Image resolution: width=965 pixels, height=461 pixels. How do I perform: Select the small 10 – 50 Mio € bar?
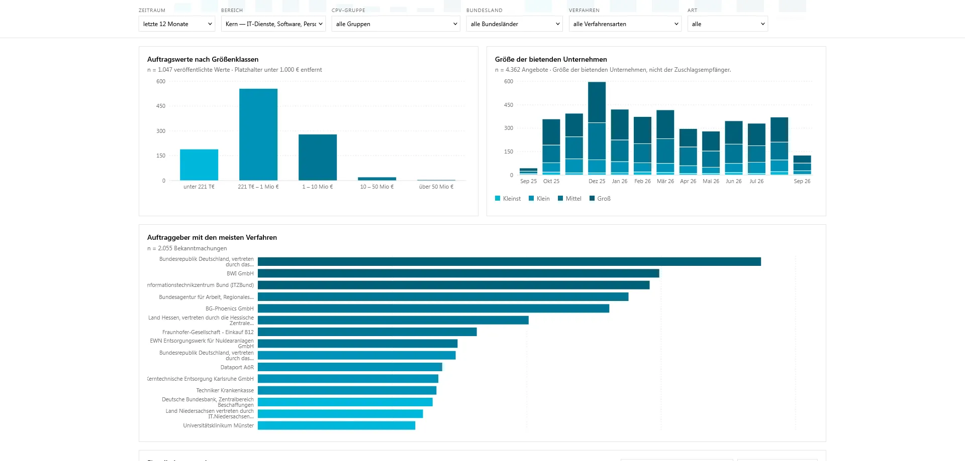tap(377, 179)
